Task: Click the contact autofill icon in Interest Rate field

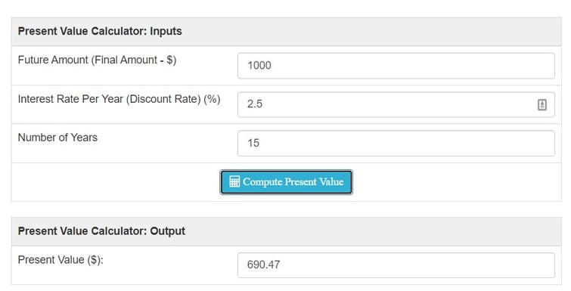Action: pyautogui.click(x=542, y=105)
